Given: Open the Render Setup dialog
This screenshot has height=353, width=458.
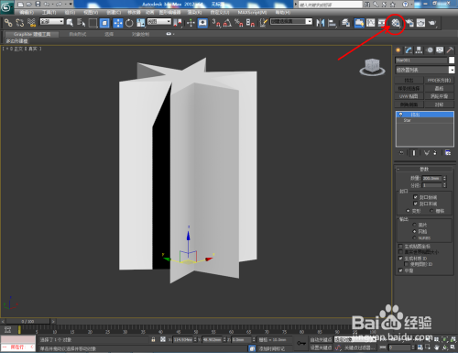Looking at the screenshot, I should 409,23.
